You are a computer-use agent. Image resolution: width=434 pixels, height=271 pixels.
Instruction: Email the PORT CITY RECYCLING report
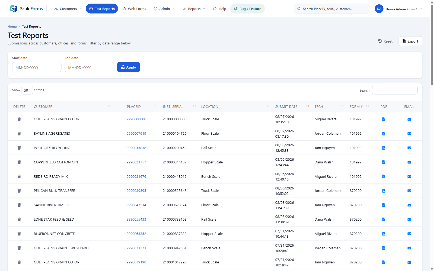409,148
